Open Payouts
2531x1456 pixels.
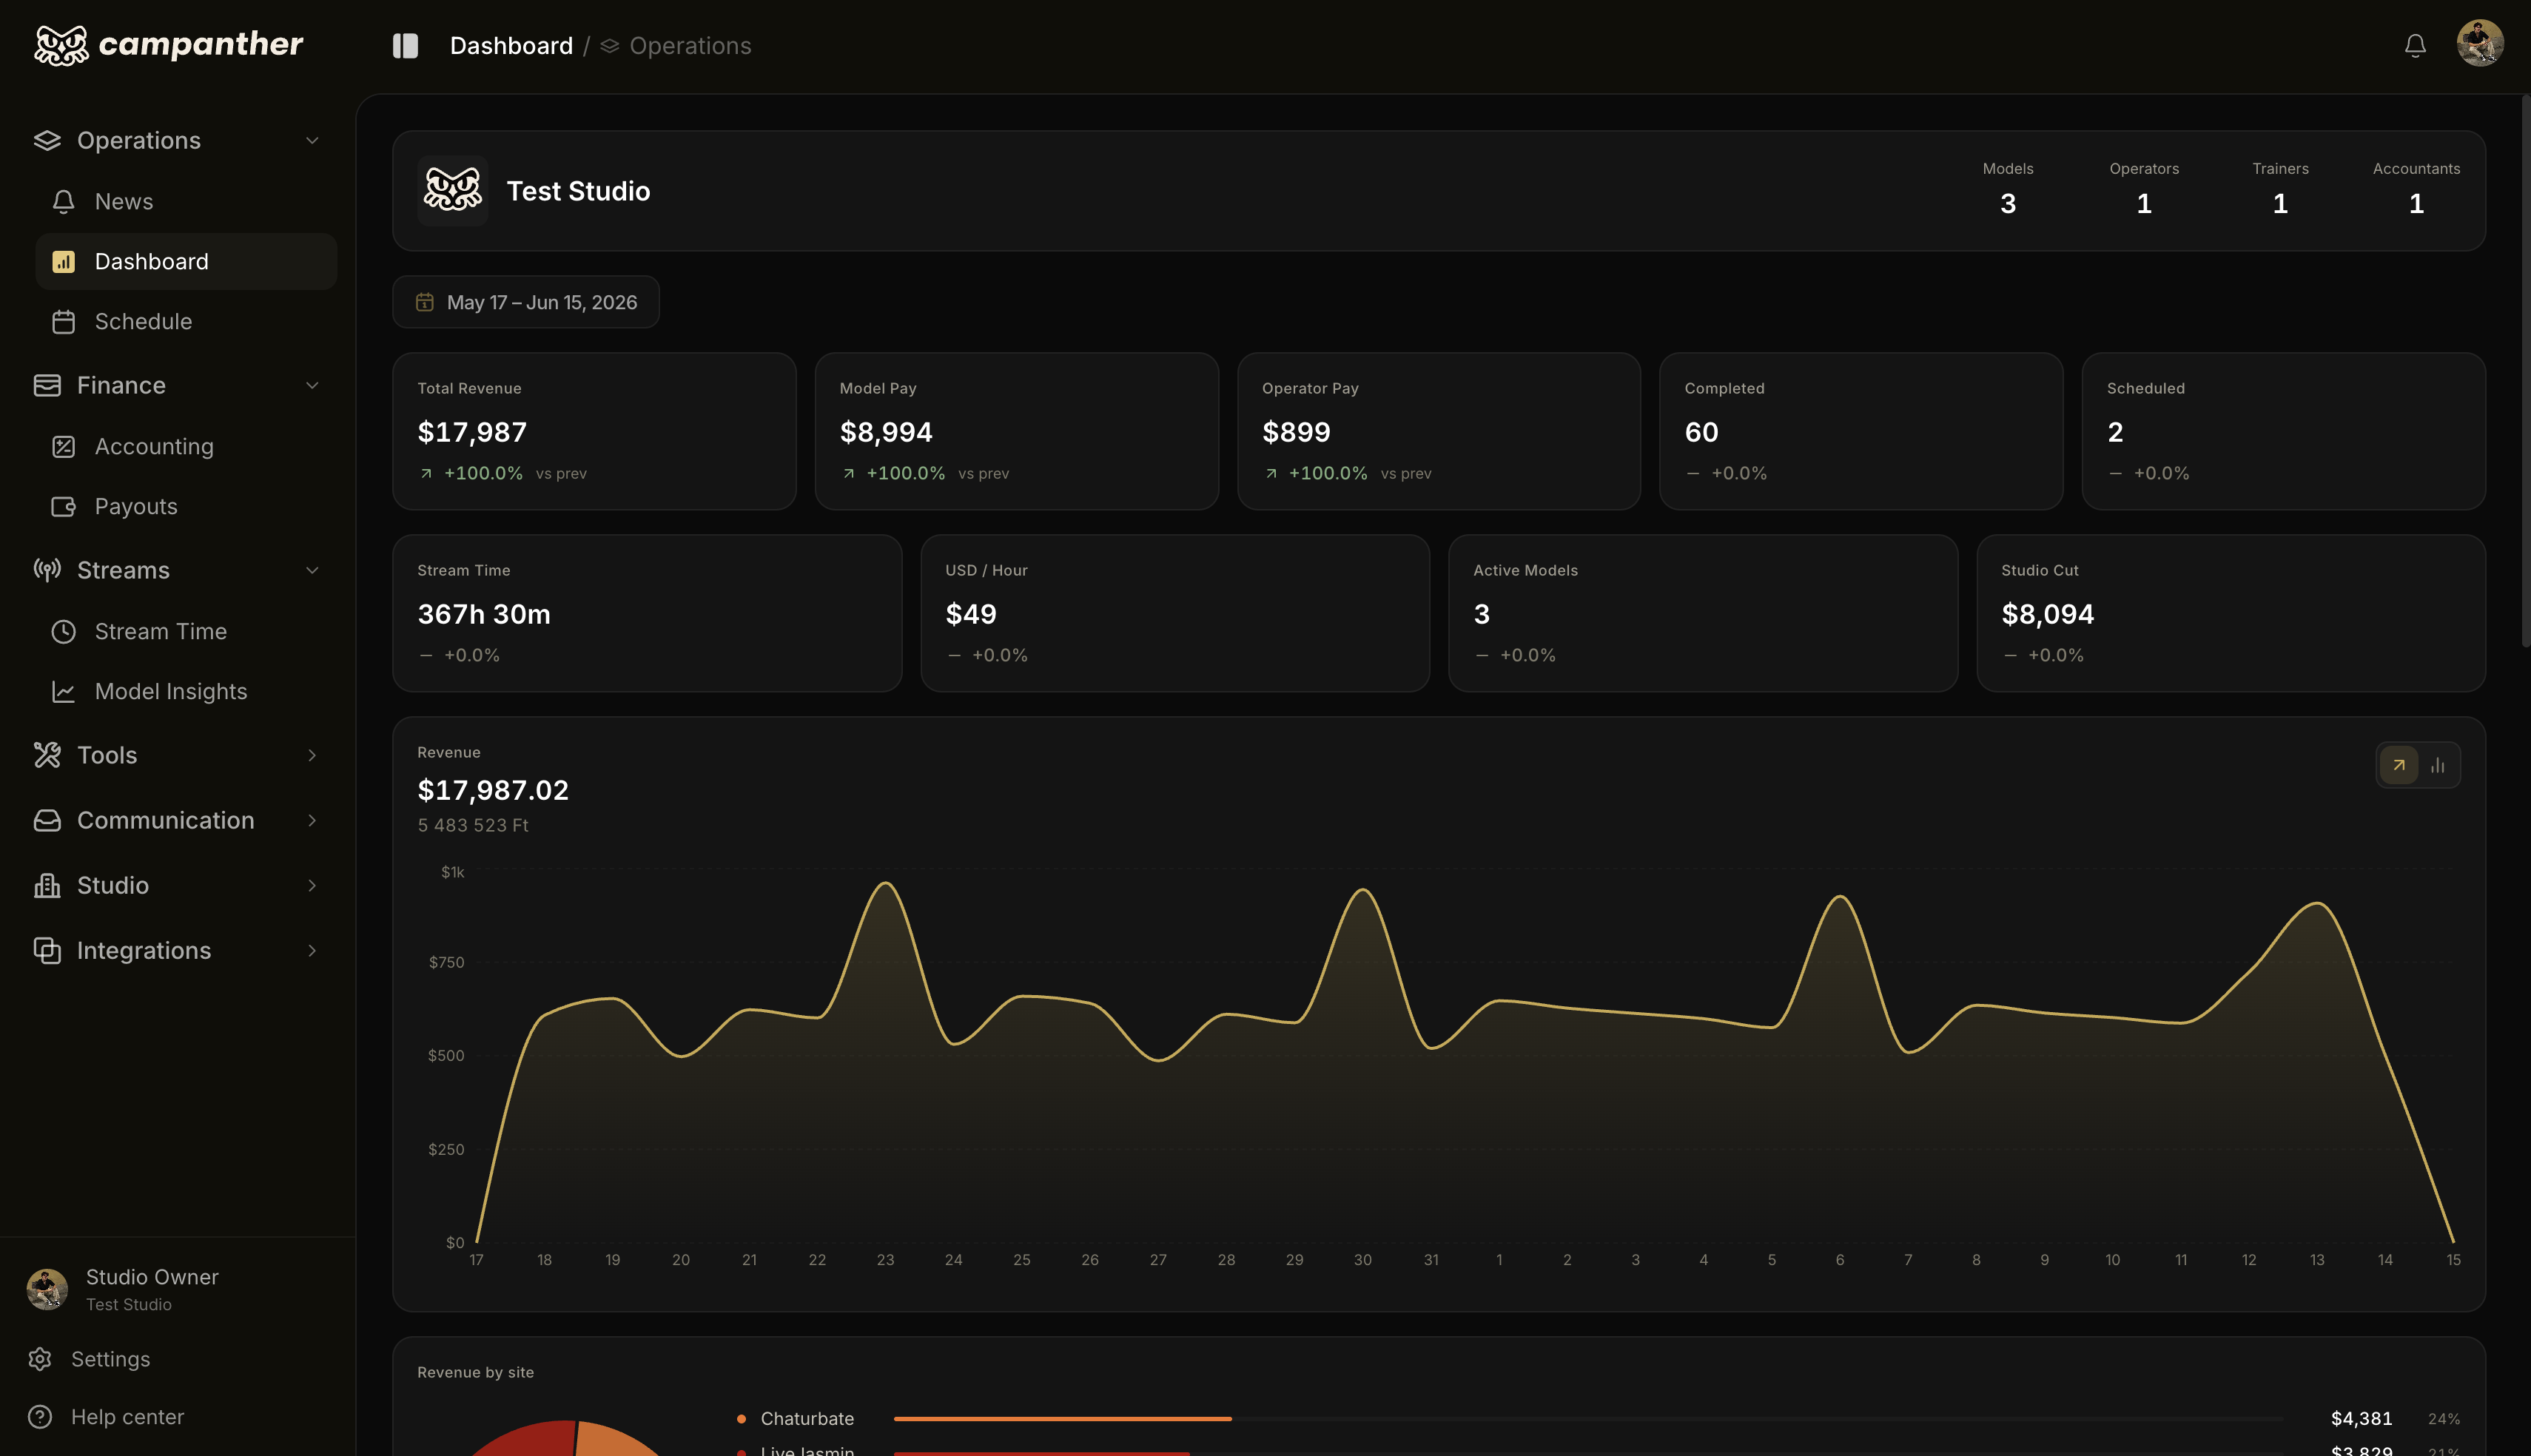186,507
